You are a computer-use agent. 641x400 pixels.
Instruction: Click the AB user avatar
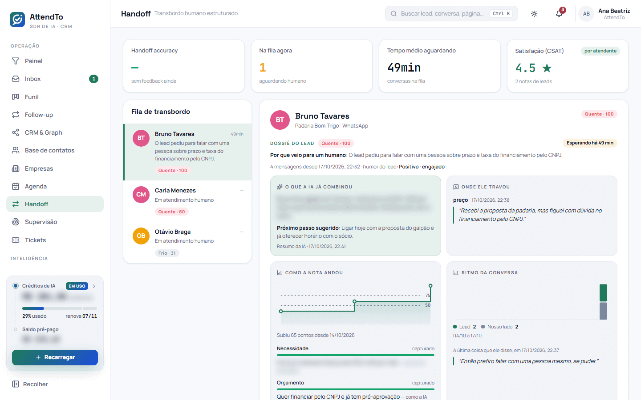[x=586, y=14]
